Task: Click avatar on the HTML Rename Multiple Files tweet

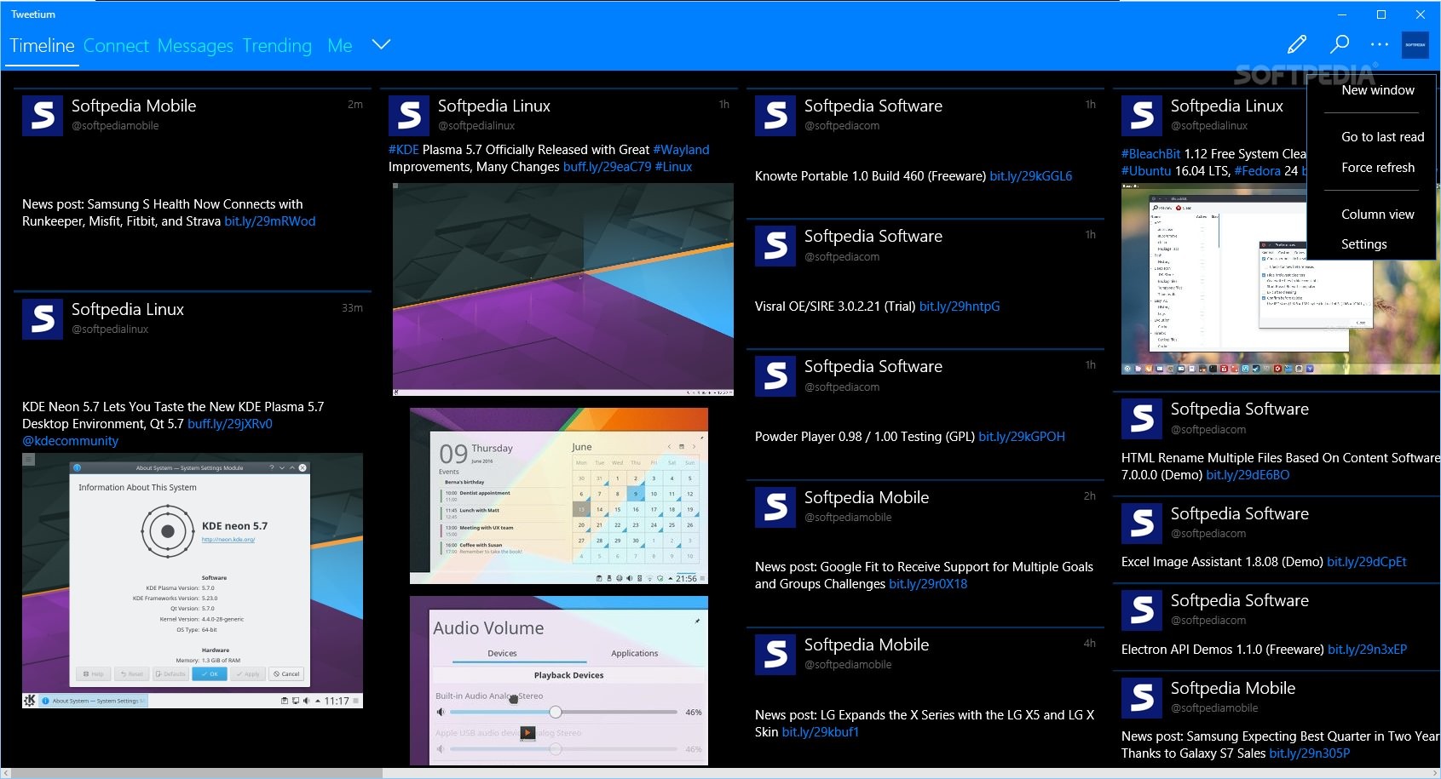Action: coord(1142,419)
